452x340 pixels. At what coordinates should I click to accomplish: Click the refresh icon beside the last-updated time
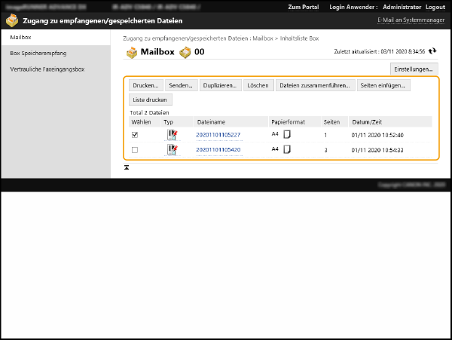[x=432, y=52]
